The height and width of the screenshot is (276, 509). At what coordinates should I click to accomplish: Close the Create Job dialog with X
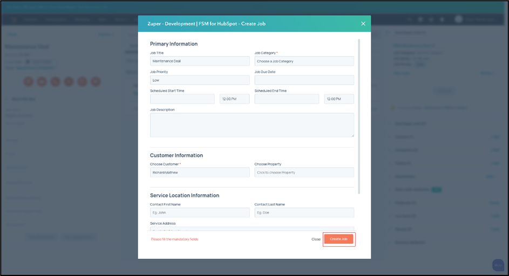(363, 24)
